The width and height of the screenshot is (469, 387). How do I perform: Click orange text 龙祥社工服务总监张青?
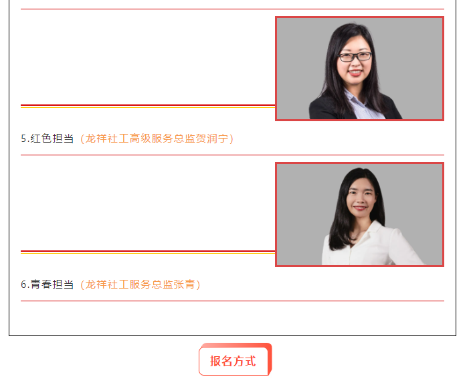pos(140,285)
